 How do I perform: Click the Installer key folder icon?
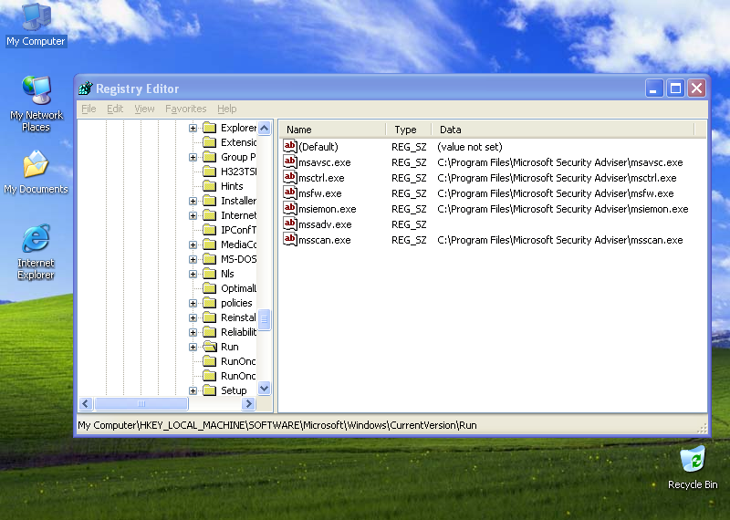pyautogui.click(x=210, y=200)
